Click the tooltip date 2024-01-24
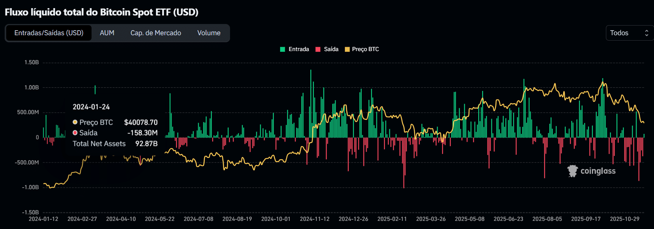The image size is (654, 229). [x=91, y=107]
